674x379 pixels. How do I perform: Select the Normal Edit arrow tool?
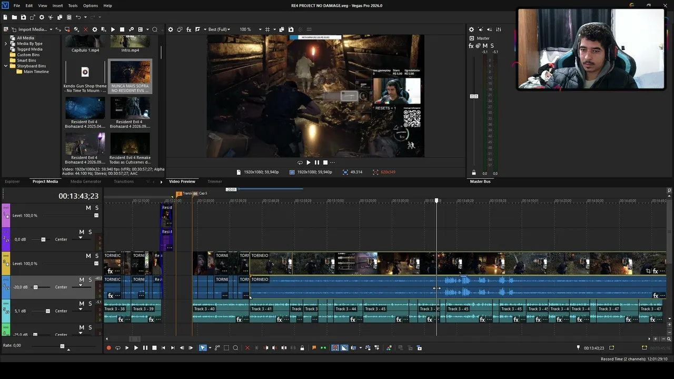203,348
